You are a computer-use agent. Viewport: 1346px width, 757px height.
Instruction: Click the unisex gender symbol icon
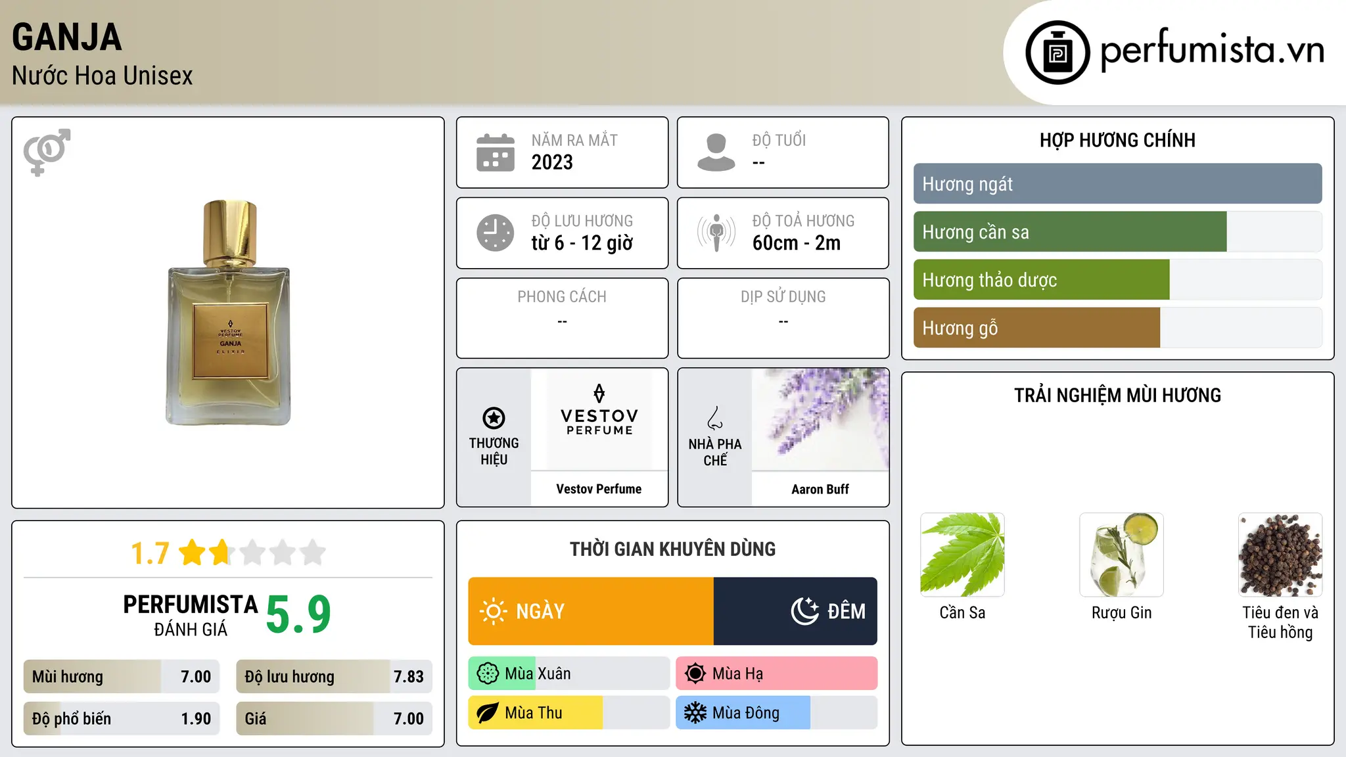pyautogui.click(x=47, y=152)
